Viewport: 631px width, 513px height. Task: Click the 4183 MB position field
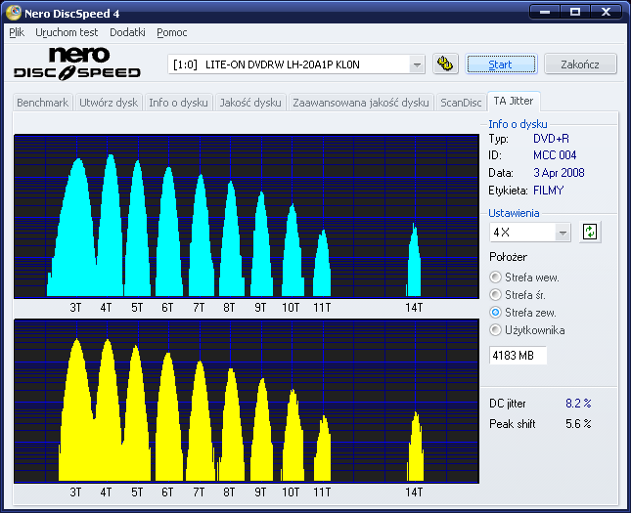coord(518,356)
